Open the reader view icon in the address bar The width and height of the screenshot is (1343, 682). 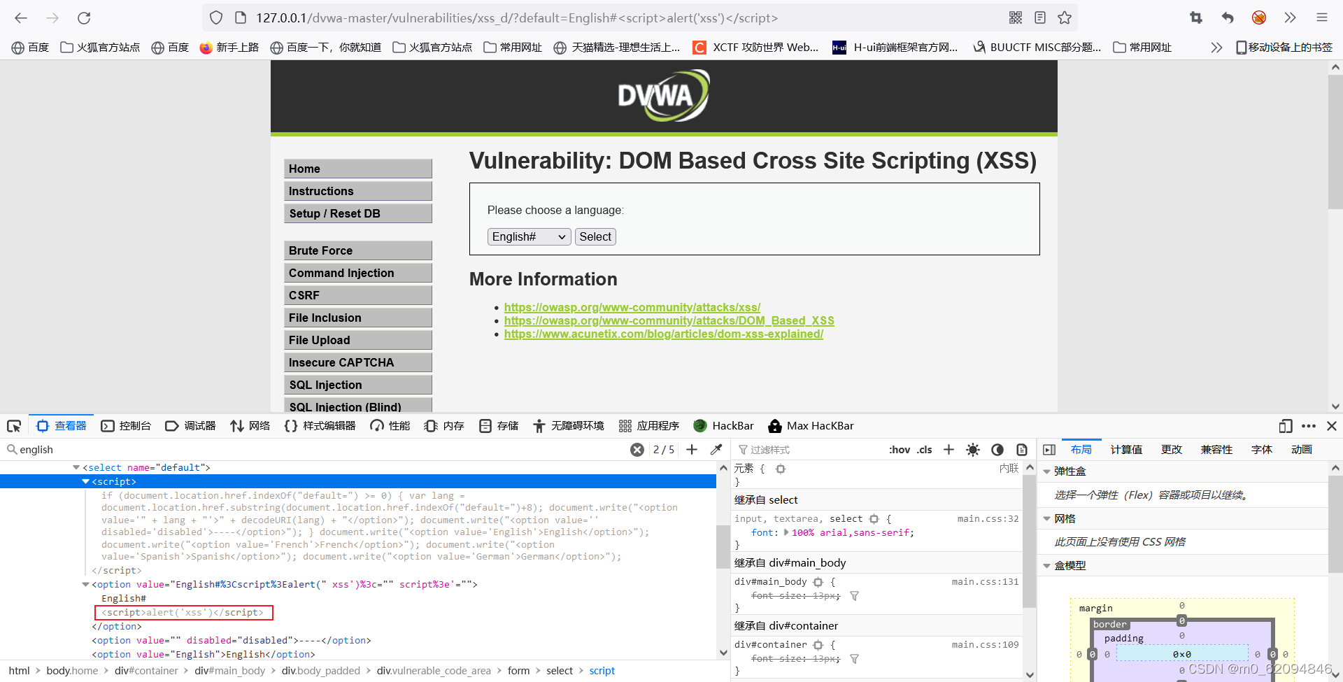coord(1040,18)
